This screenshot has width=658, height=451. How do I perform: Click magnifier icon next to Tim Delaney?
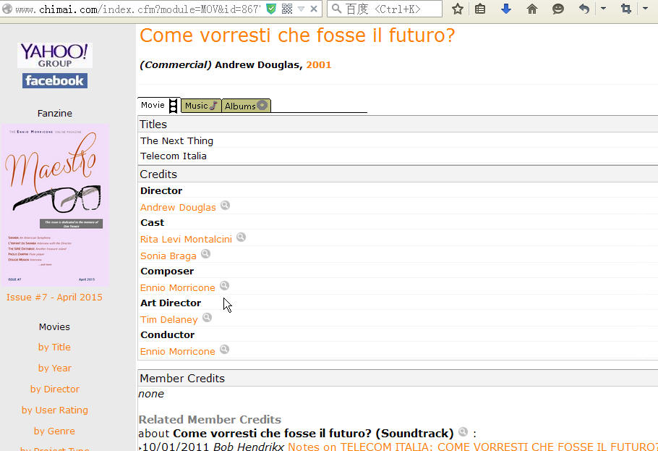[x=208, y=317]
